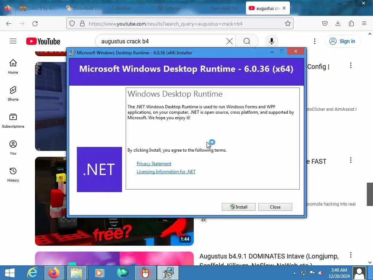Click the YouTube search input field
This screenshot has height=280, width=373.
[x=162, y=41]
